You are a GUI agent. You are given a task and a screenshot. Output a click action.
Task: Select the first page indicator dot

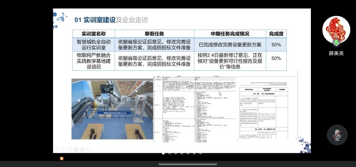(163, 154)
